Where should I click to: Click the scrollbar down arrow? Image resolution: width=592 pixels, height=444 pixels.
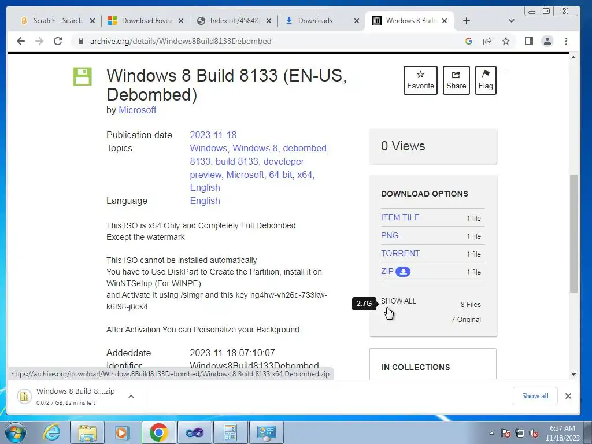(x=573, y=375)
